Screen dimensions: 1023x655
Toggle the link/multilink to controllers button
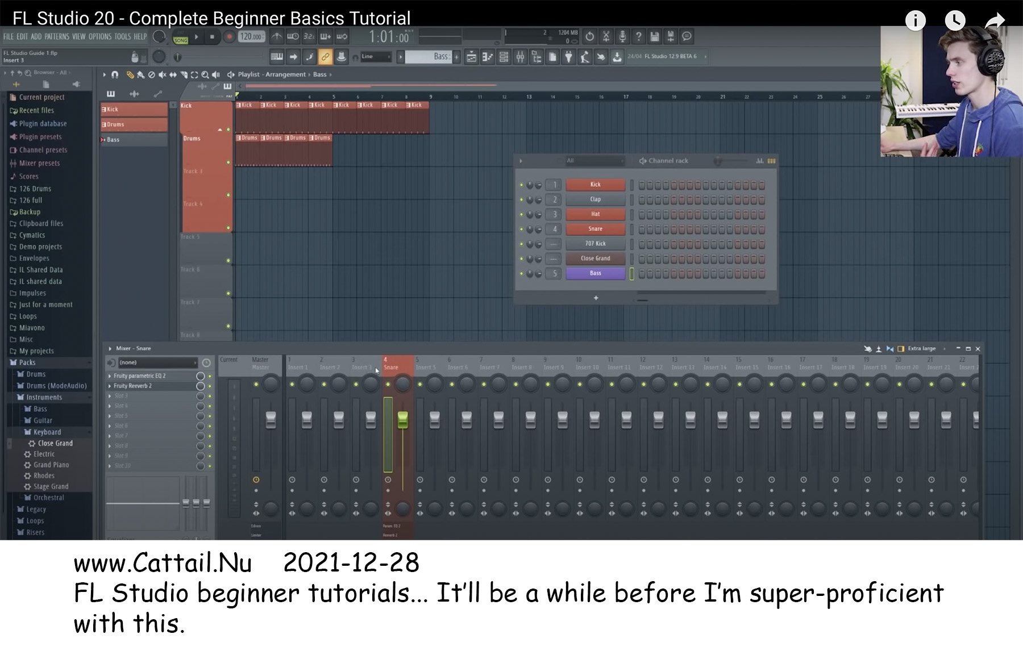point(325,57)
